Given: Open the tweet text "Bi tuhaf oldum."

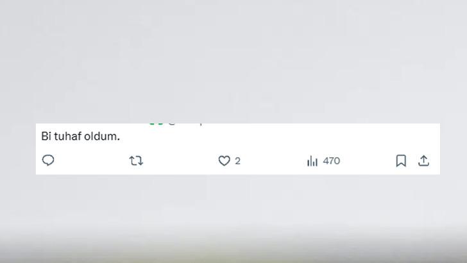Looking at the screenshot, I should coord(80,136).
